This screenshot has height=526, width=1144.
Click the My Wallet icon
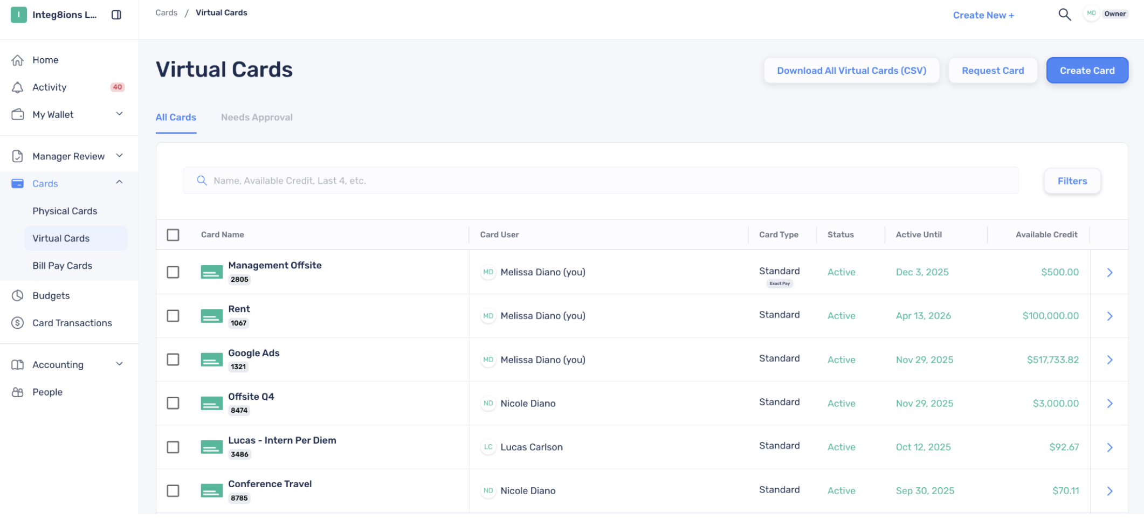[18, 114]
